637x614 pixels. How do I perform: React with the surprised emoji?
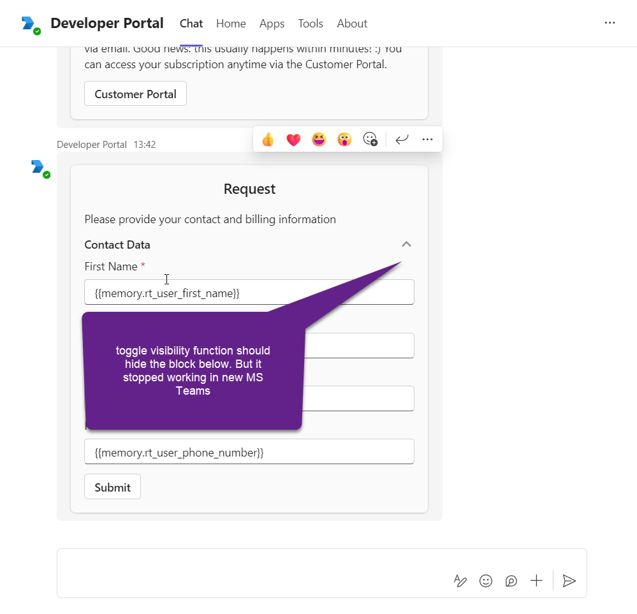344,139
